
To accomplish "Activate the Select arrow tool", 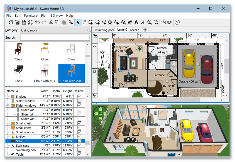I will [78, 22].
